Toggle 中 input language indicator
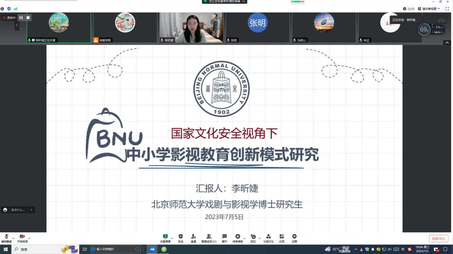453x254 pixels. pos(403,249)
